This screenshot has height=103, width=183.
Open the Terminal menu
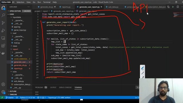47,2
